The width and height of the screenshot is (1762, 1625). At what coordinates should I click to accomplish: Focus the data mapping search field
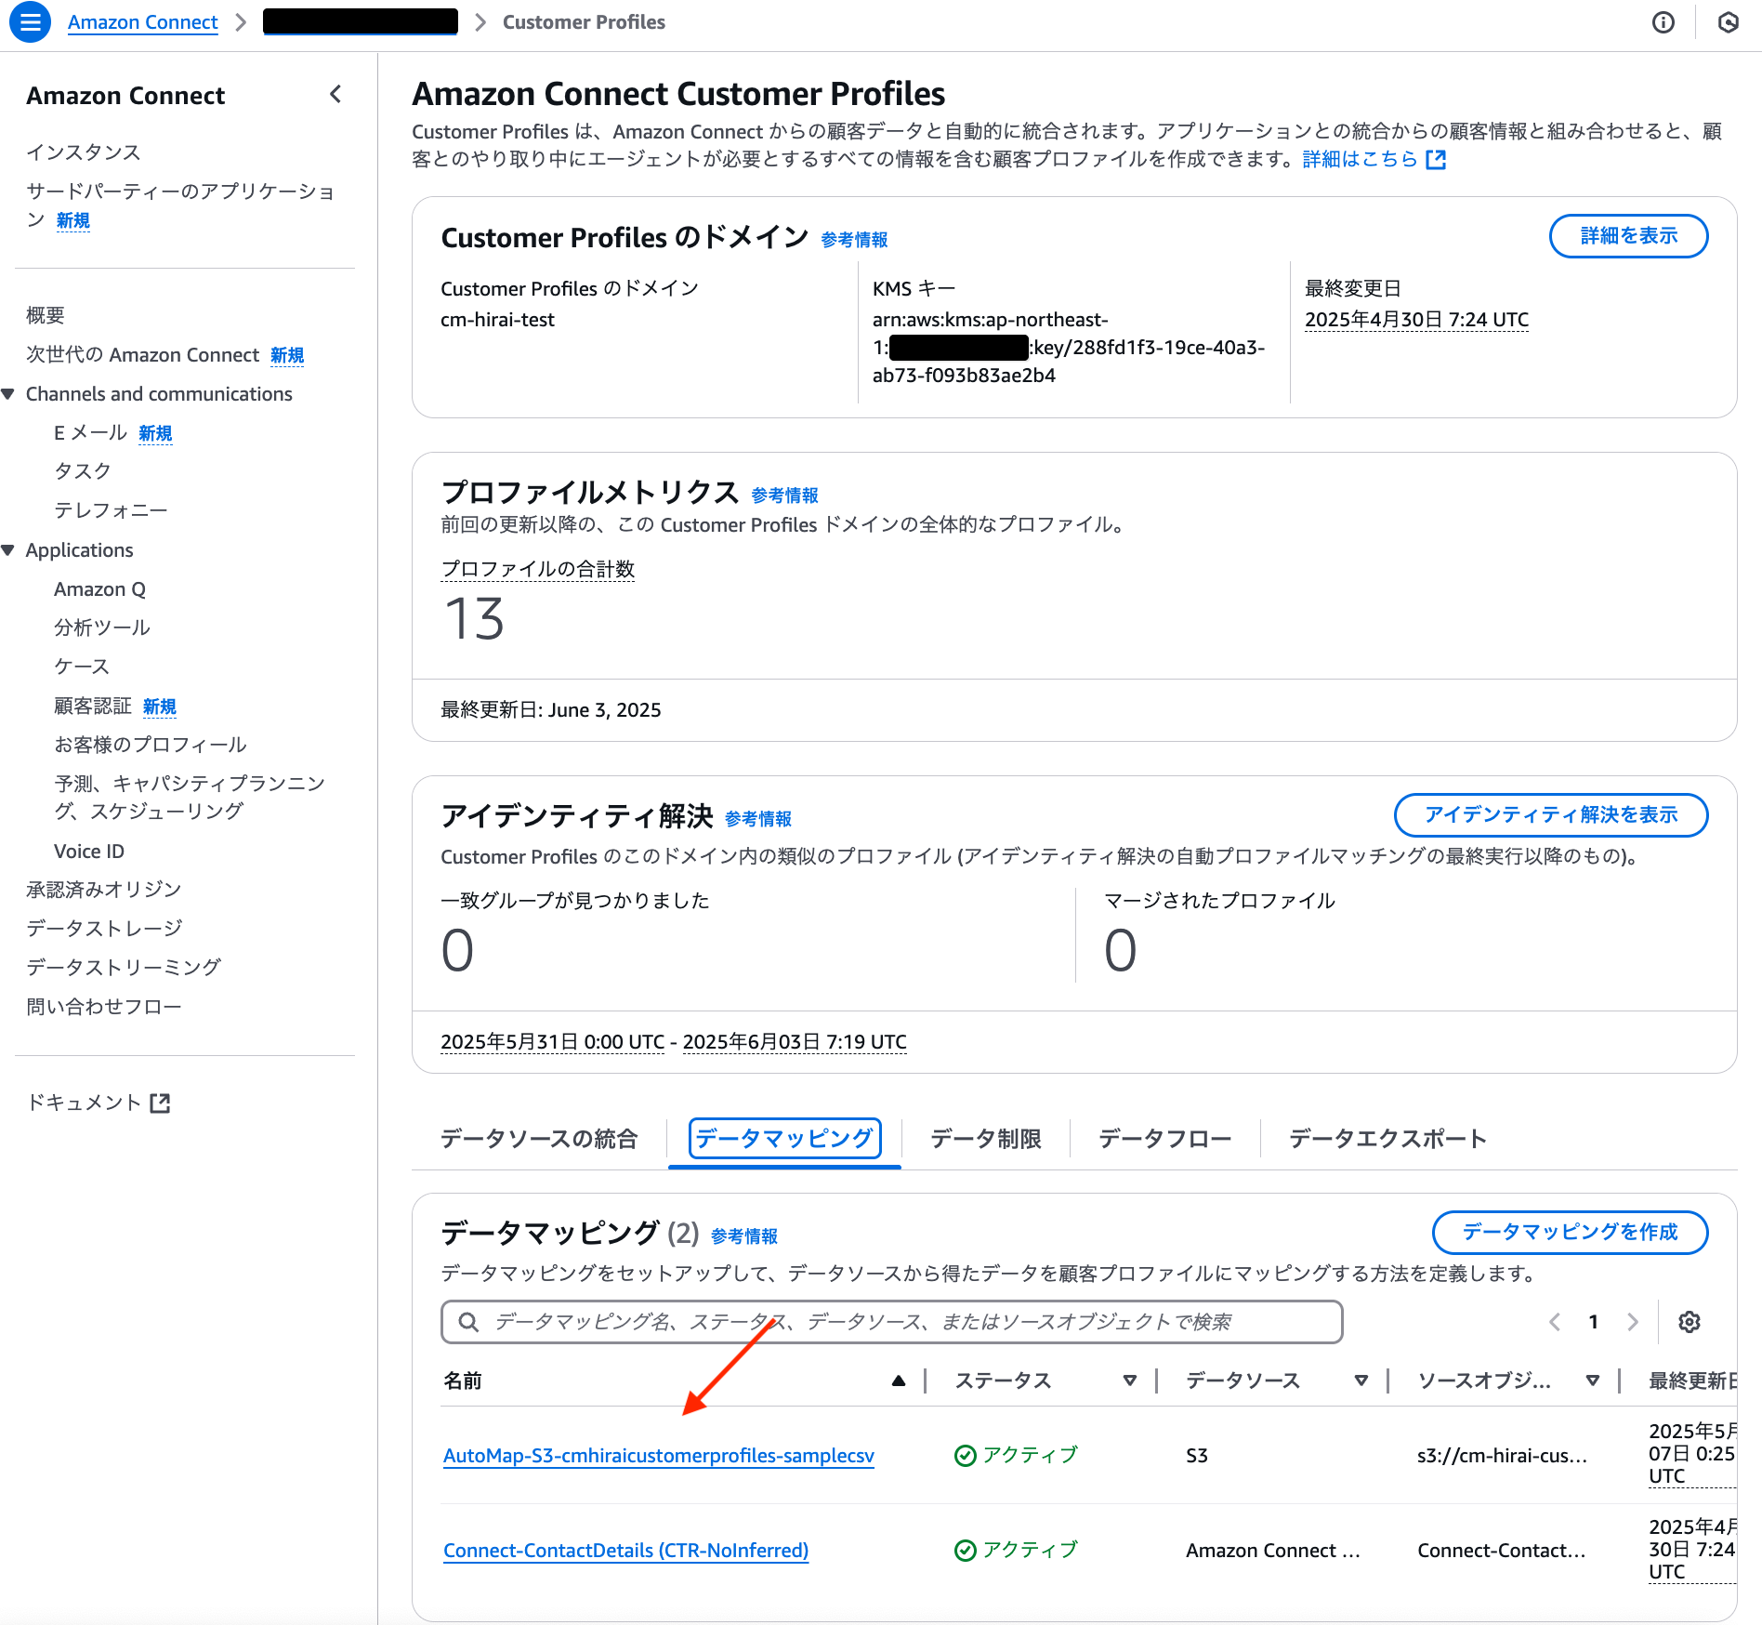pos(892,1322)
